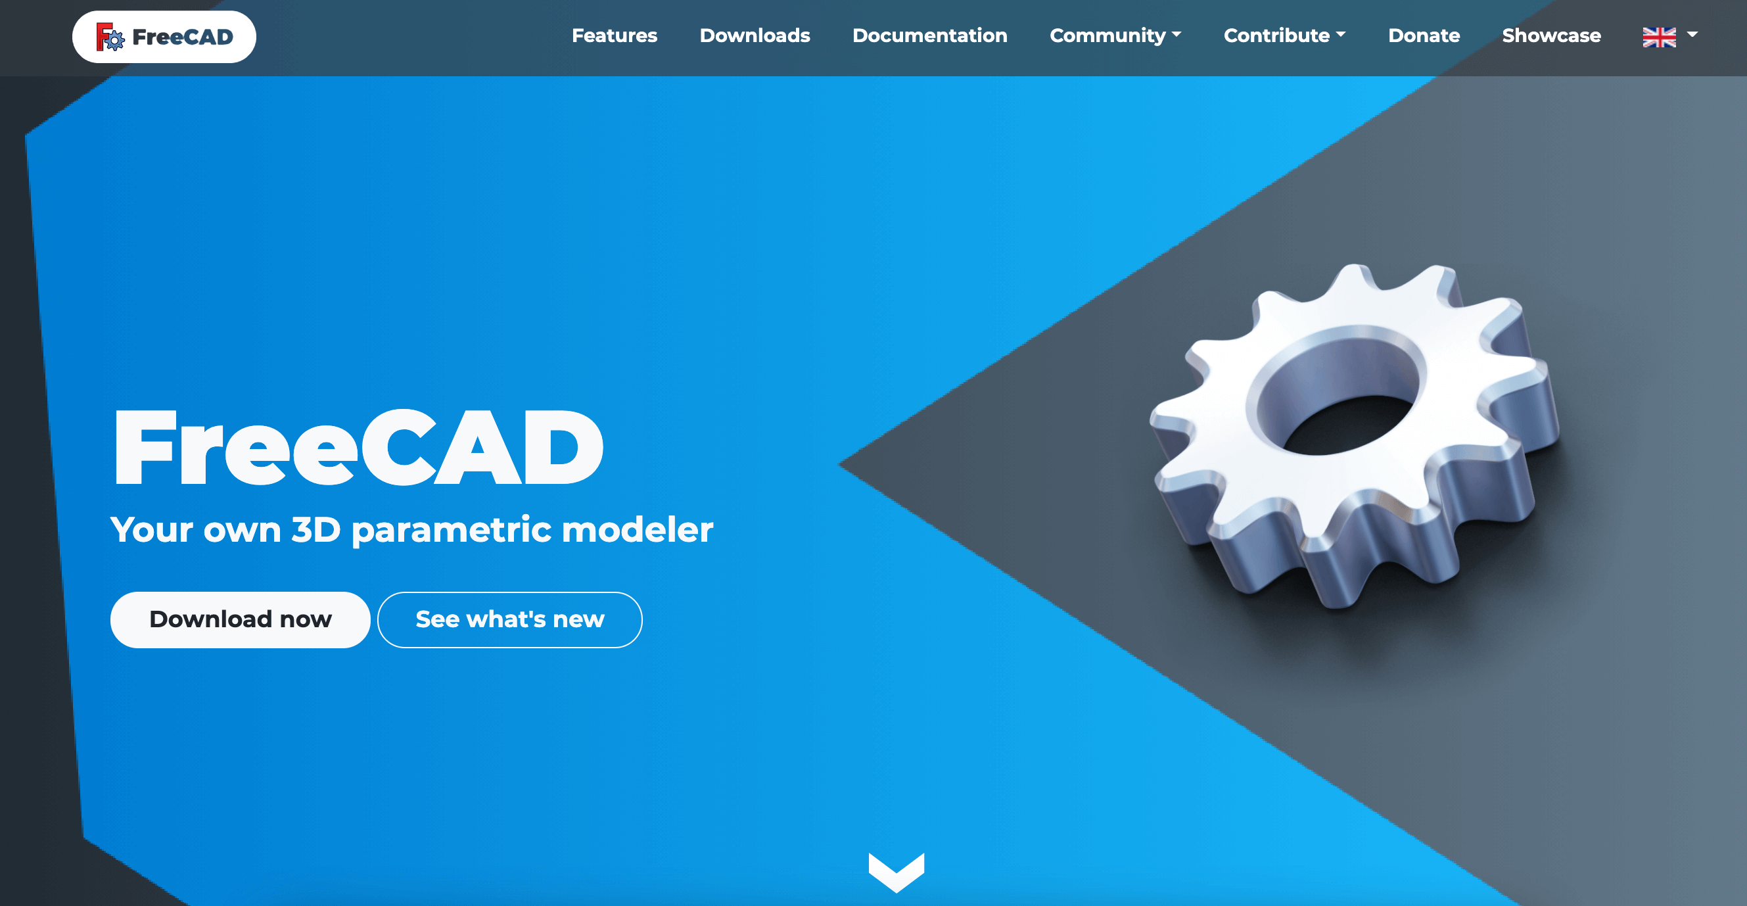Click the Donate navigation icon

coord(1422,35)
